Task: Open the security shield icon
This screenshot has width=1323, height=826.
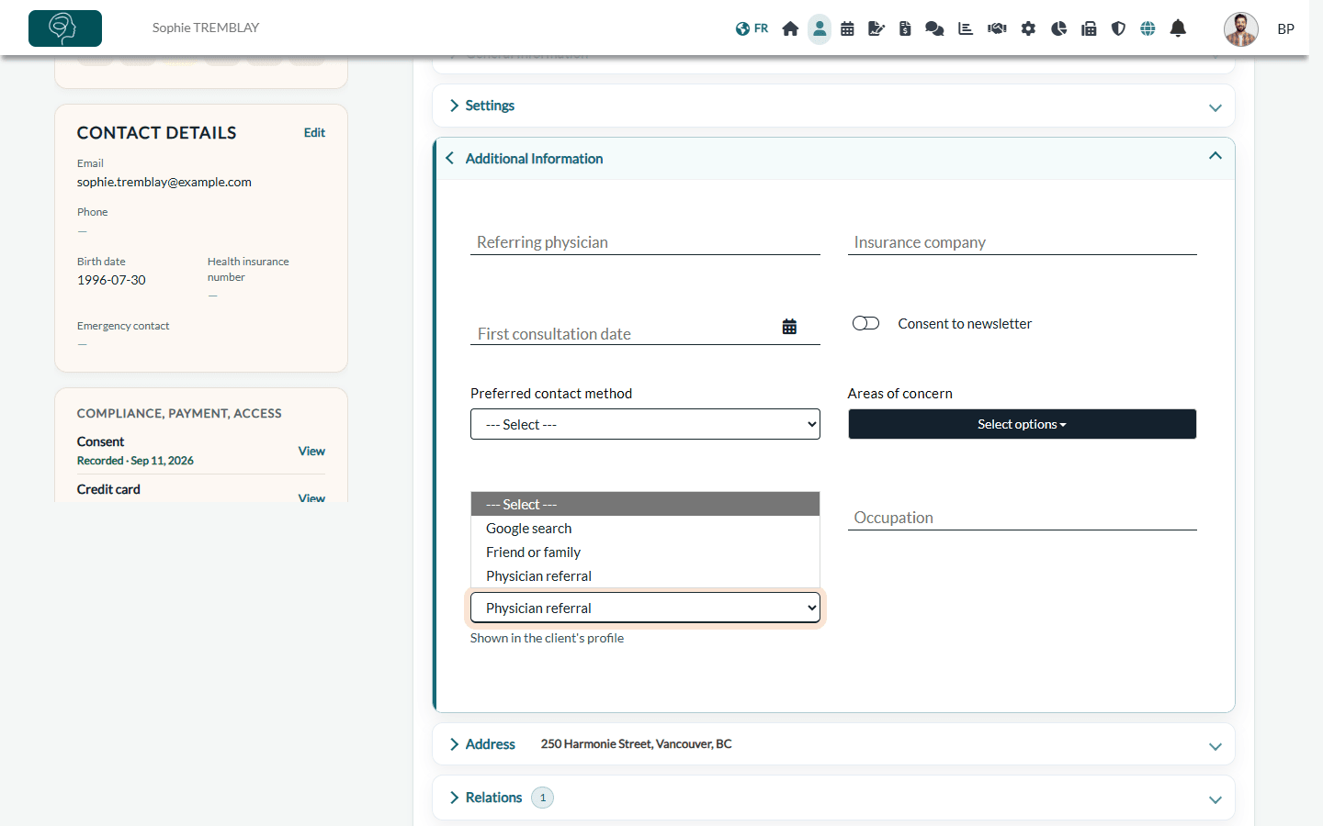Action: tap(1118, 28)
